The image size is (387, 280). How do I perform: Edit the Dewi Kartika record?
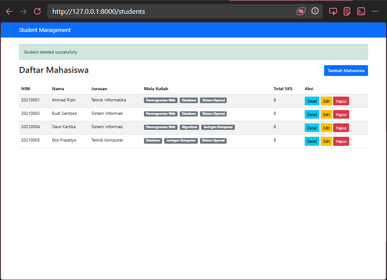(326, 128)
